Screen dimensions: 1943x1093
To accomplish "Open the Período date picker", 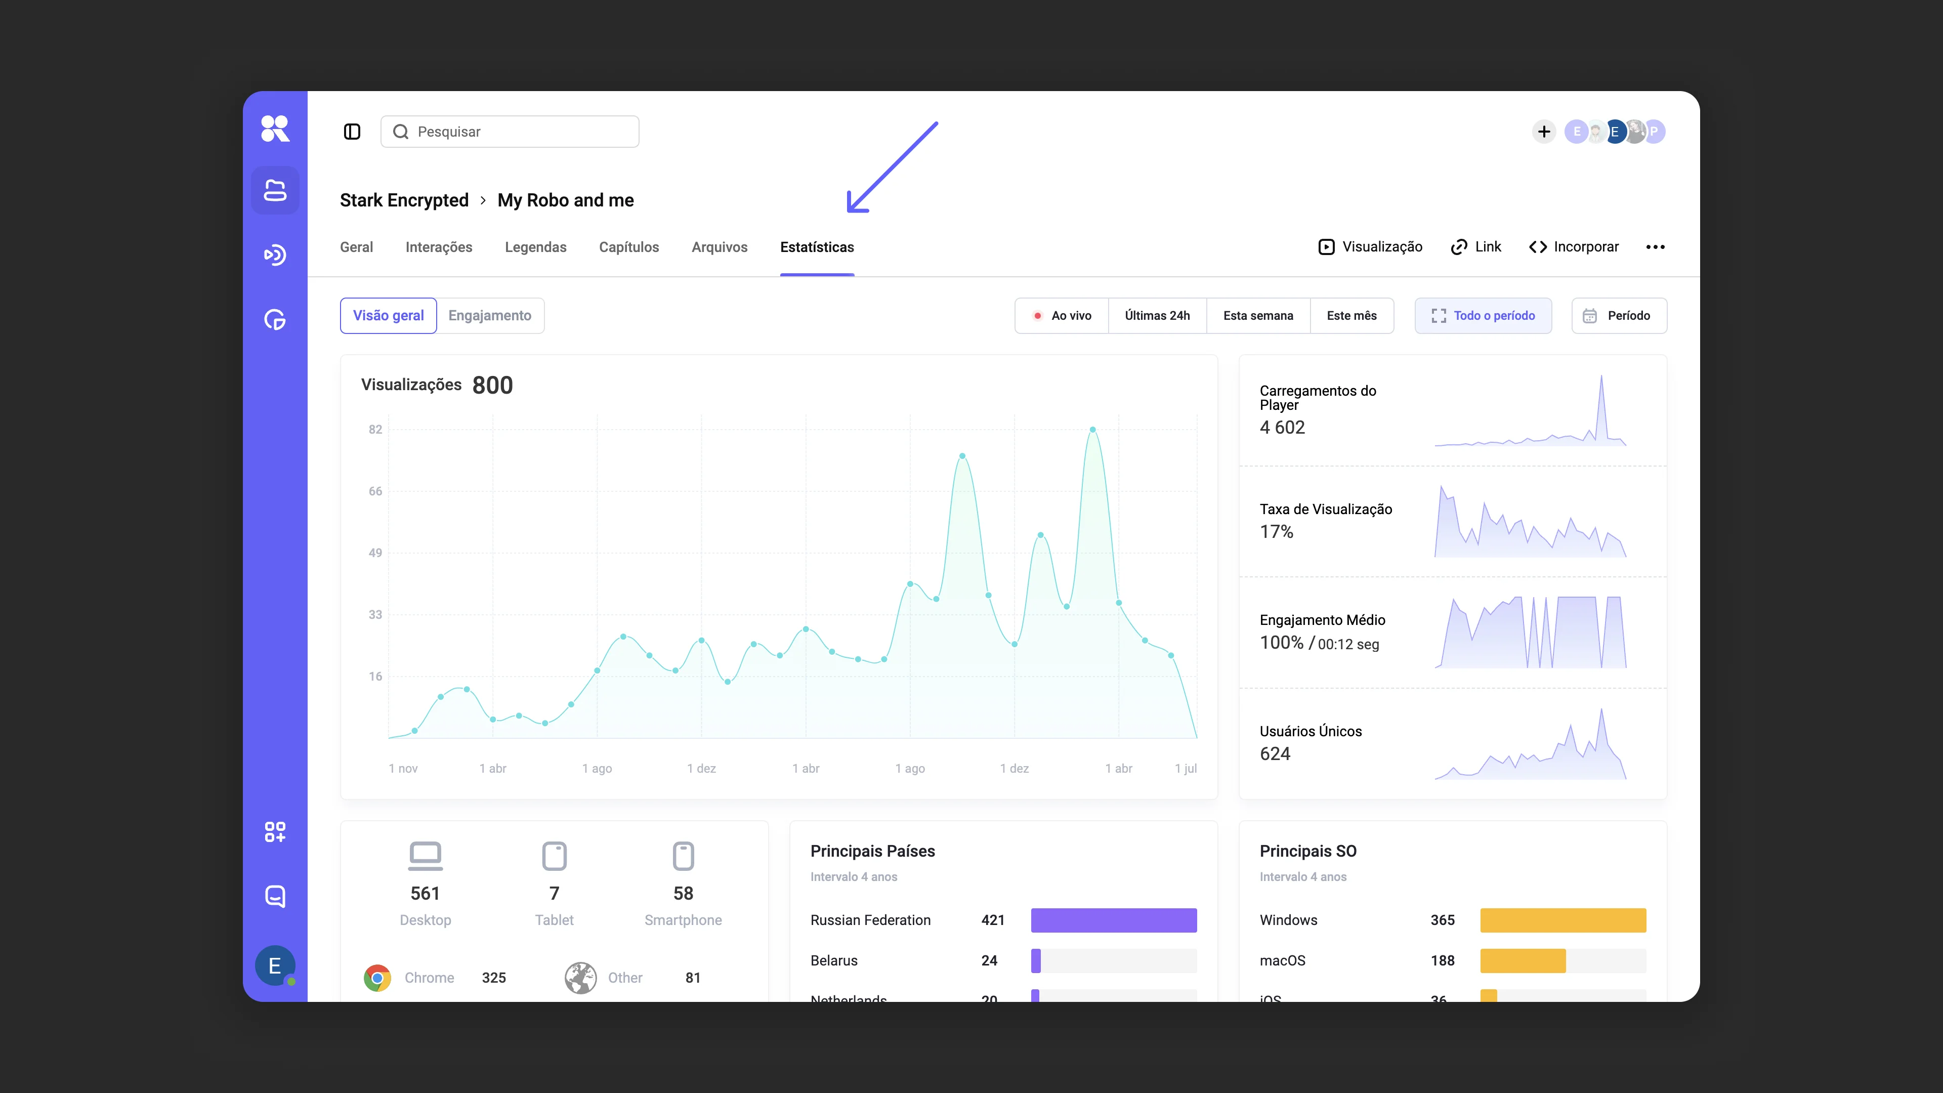I will click(1619, 316).
